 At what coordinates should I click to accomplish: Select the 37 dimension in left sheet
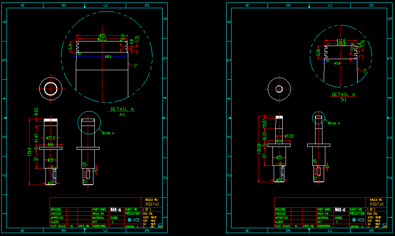click(36, 159)
